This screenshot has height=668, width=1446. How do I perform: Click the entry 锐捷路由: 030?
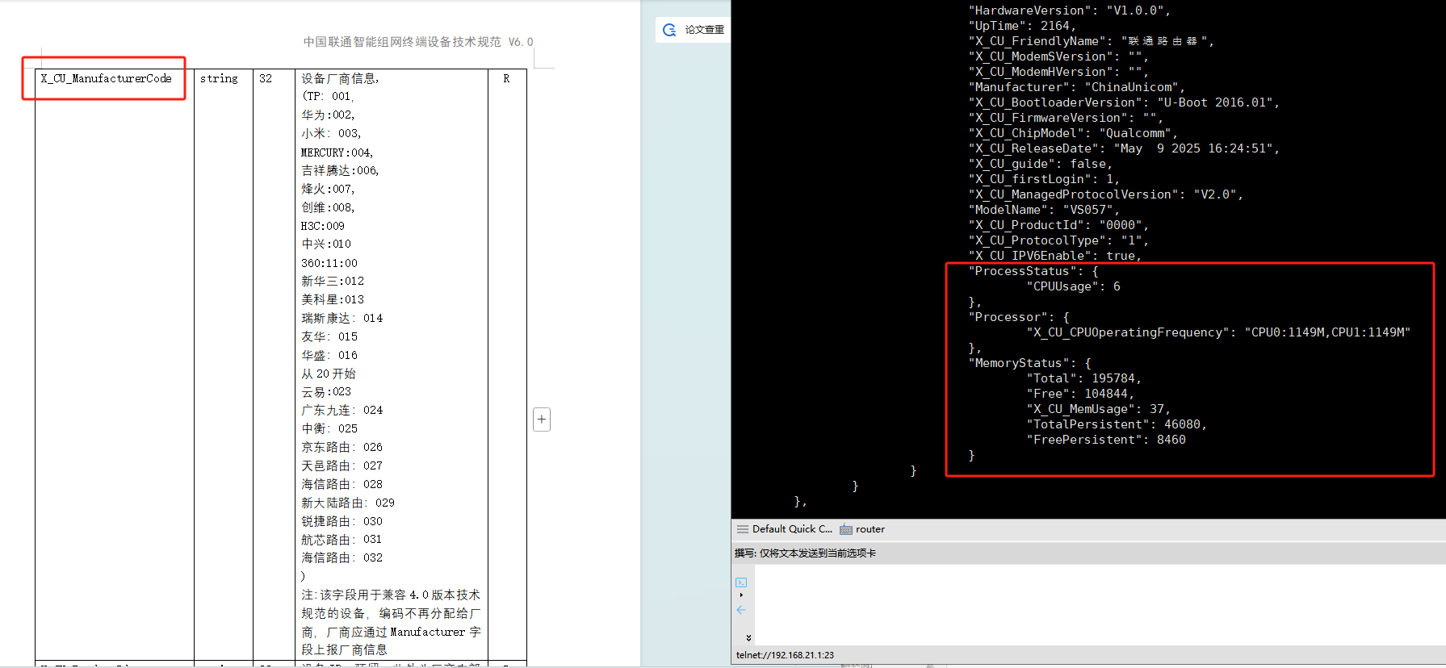342,521
